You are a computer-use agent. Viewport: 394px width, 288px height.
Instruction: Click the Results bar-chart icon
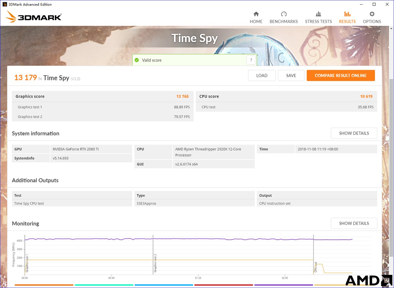[347, 14]
